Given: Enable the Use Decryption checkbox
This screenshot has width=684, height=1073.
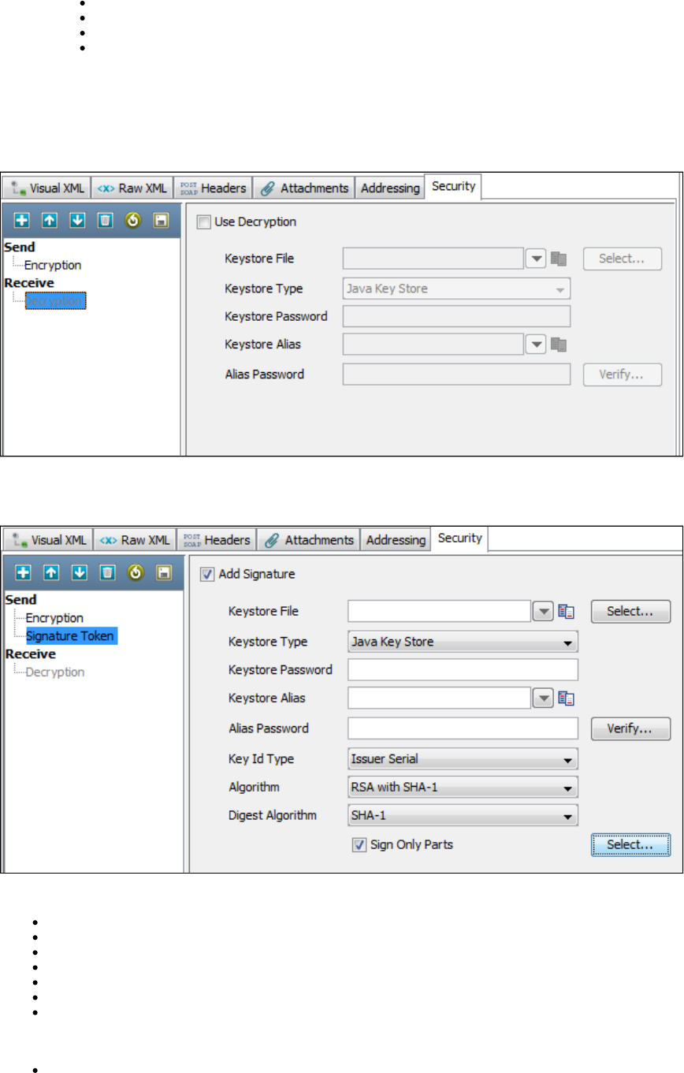Looking at the screenshot, I should coord(204,222).
